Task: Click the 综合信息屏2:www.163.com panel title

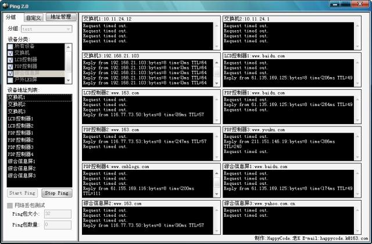Action: pyautogui.click(x=112, y=203)
